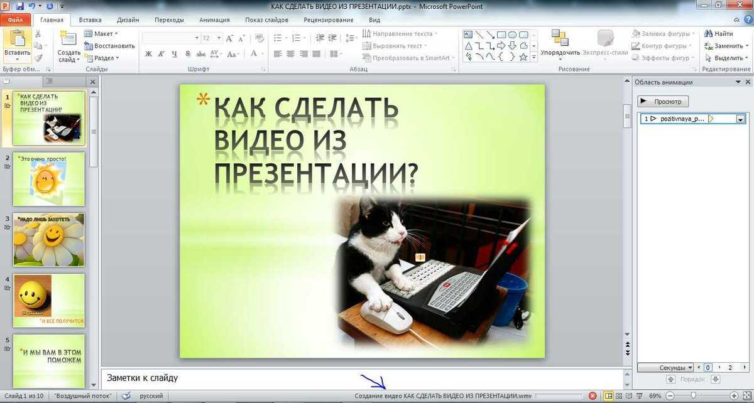The height and width of the screenshot is (403, 754).
Task: Click fit slide to window icon
Action: coord(747,396)
